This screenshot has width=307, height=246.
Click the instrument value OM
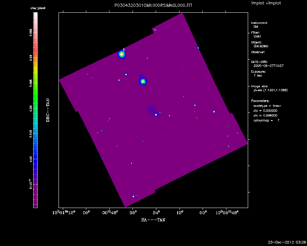(x=256, y=27)
